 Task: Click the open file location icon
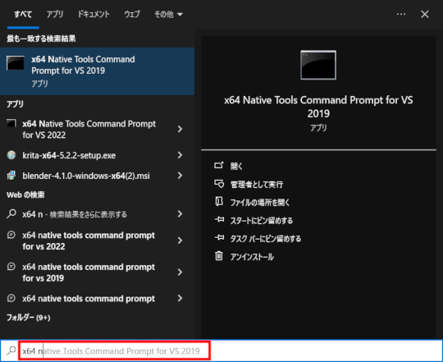(219, 202)
